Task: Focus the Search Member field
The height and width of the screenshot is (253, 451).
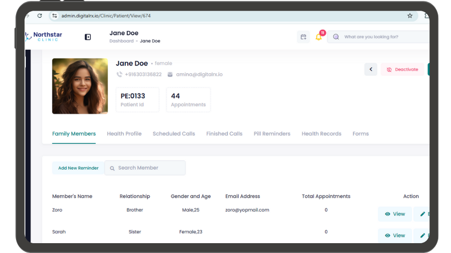Action: click(145, 168)
